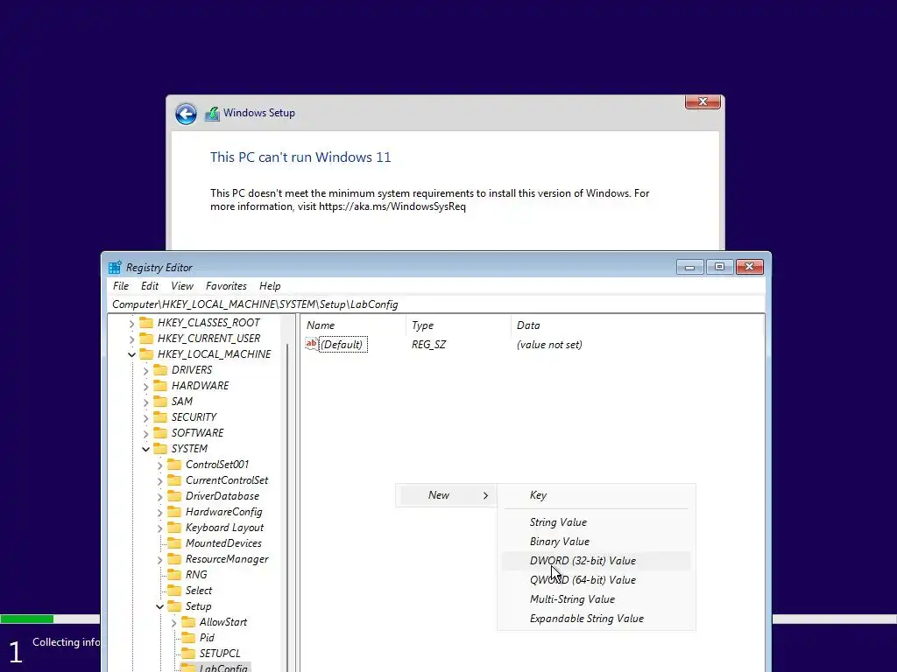This screenshot has height=672, width=897.
Task: Collapse the Setup key arrow
Action: tap(159, 606)
